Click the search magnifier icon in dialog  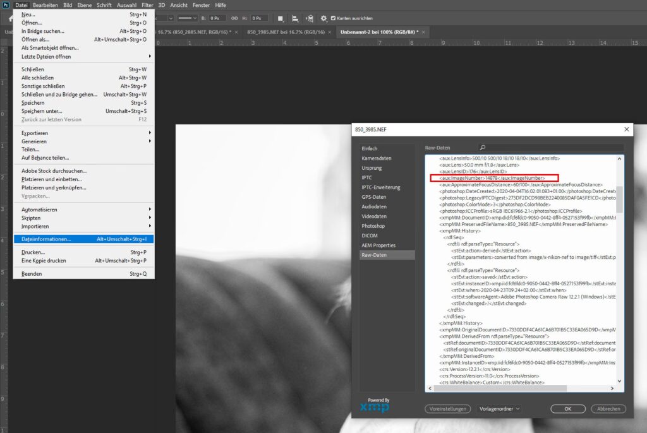point(482,147)
